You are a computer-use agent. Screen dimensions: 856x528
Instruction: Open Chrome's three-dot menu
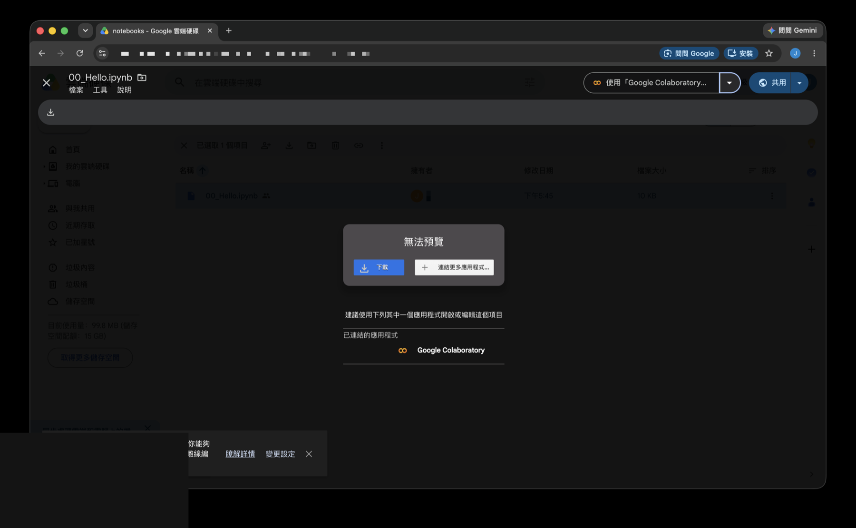pos(814,53)
